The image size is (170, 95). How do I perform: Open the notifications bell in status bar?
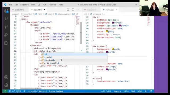[x=151, y=91]
